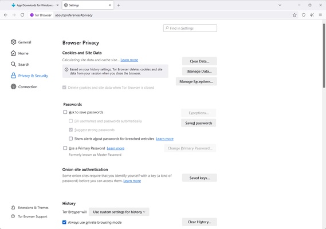Click the Browser Privacy heading
The height and width of the screenshot is (229, 326).
pyautogui.click(x=81, y=42)
